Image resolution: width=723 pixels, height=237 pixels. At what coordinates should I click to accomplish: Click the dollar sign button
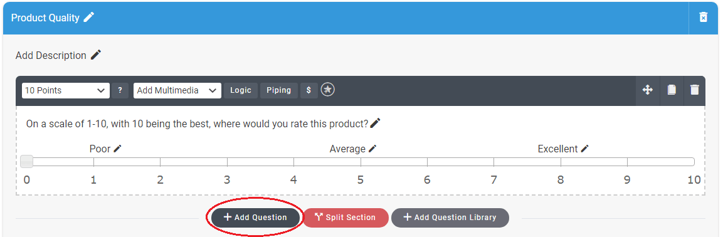pyautogui.click(x=309, y=90)
